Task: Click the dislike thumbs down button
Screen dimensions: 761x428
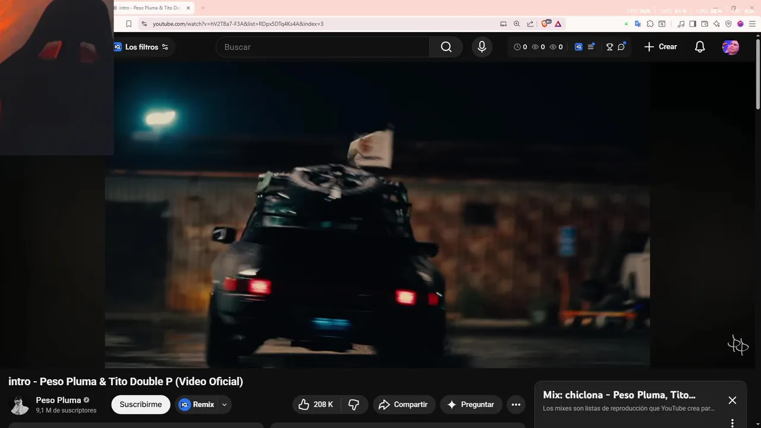Action: click(x=354, y=405)
